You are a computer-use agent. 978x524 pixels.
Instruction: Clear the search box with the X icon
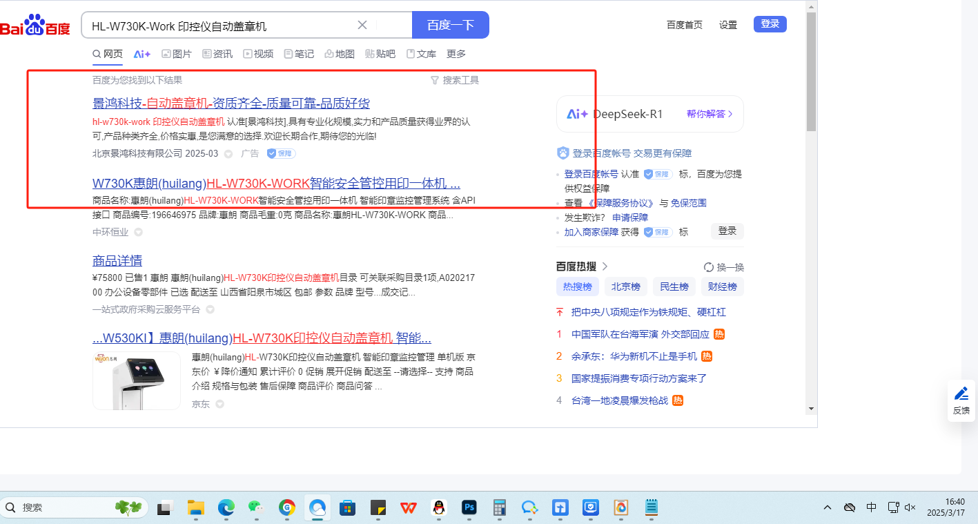pos(362,26)
